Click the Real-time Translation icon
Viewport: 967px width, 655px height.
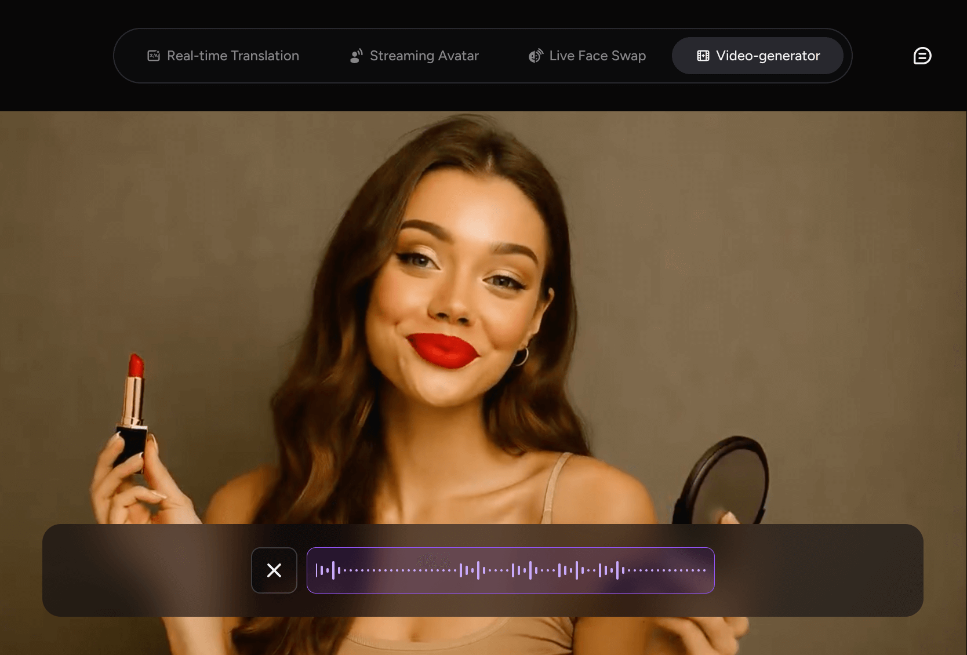(154, 56)
